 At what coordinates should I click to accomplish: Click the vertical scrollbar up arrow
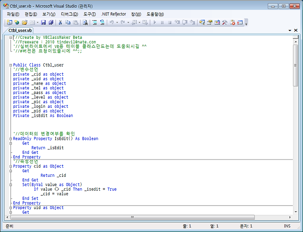[295, 42]
